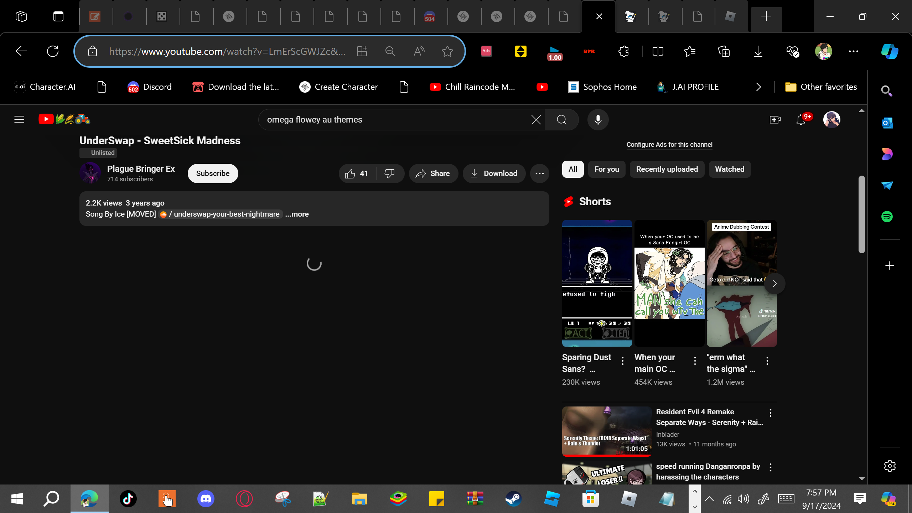This screenshot has height=513, width=912.
Task: Click the YouTube voice search microphone
Action: pos(598,120)
